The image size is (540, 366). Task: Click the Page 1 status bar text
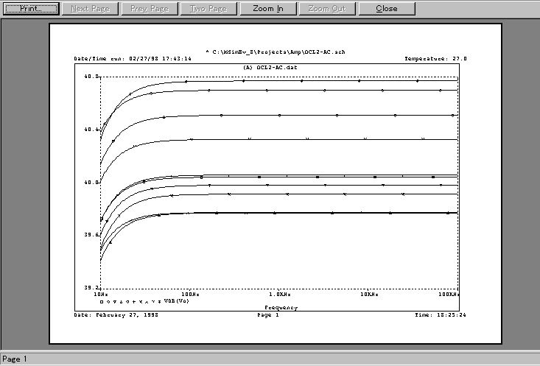click(x=15, y=359)
